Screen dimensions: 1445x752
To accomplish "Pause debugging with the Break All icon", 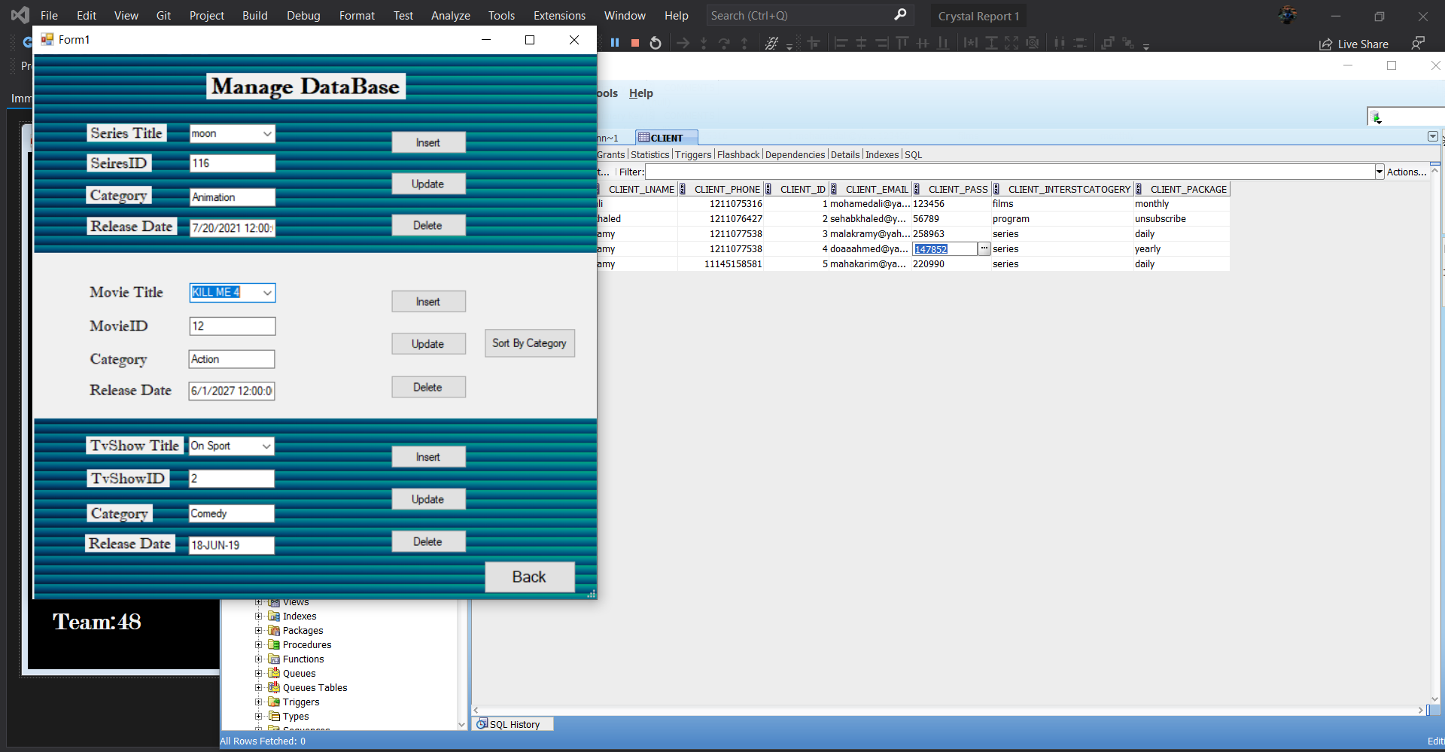I will coord(615,43).
